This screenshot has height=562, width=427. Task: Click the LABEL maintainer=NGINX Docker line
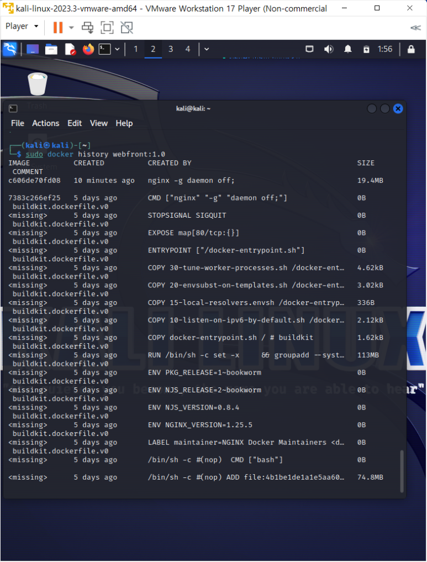point(246,443)
